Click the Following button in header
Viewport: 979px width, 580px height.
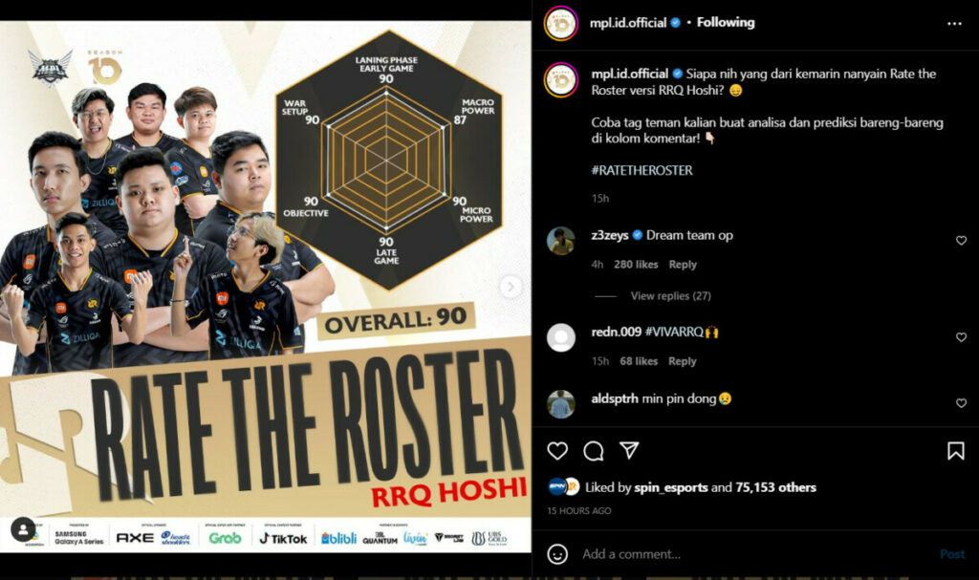click(x=726, y=23)
